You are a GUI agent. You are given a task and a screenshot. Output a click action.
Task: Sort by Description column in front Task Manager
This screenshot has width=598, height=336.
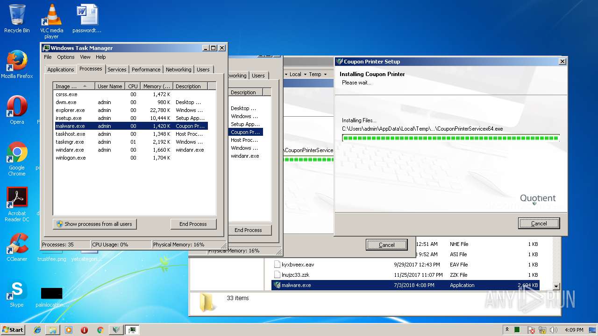[190, 86]
